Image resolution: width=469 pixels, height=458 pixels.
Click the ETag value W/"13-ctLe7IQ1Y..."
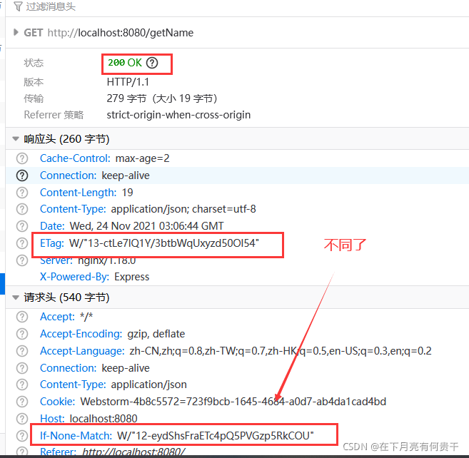(164, 243)
